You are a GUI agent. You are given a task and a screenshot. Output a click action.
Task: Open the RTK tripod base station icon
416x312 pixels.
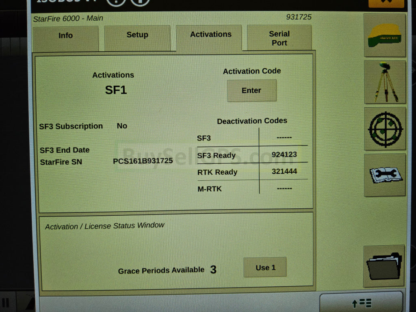pyautogui.click(x=385, y=82)
